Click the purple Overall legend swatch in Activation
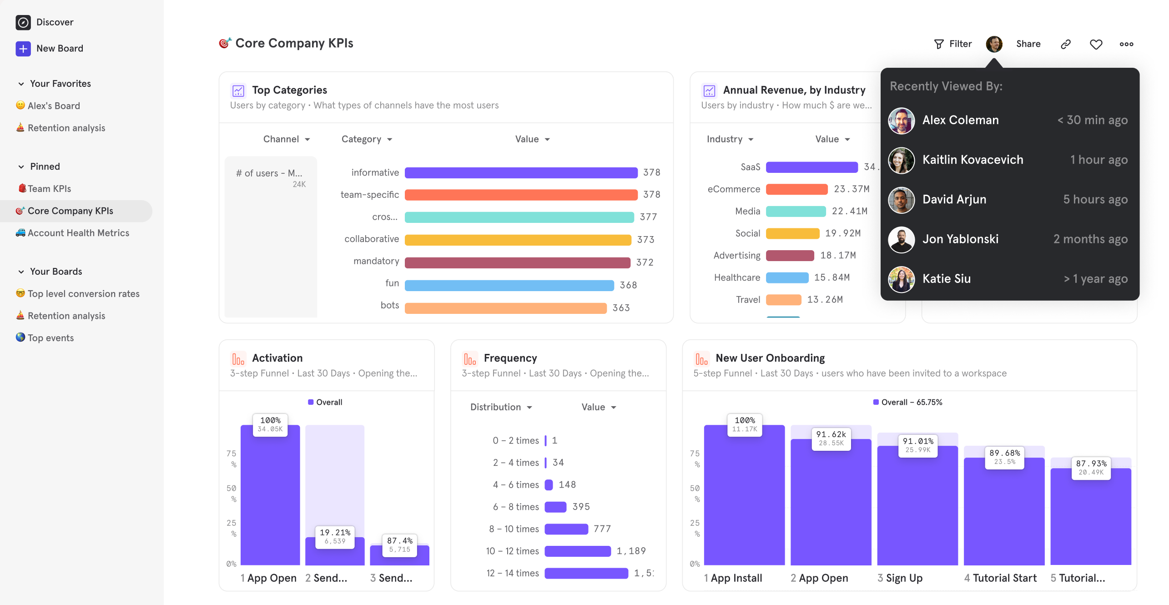Image resolution: width=1169 pixels, height=605 pixels. point(311,402)
